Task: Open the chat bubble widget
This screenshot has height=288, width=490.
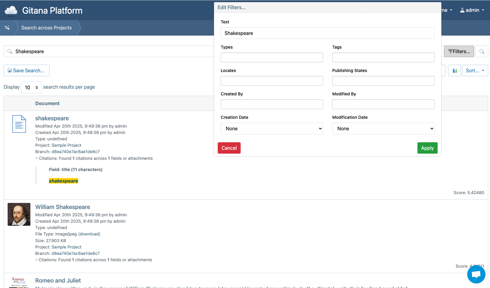Action: click(x=476, y=274)
